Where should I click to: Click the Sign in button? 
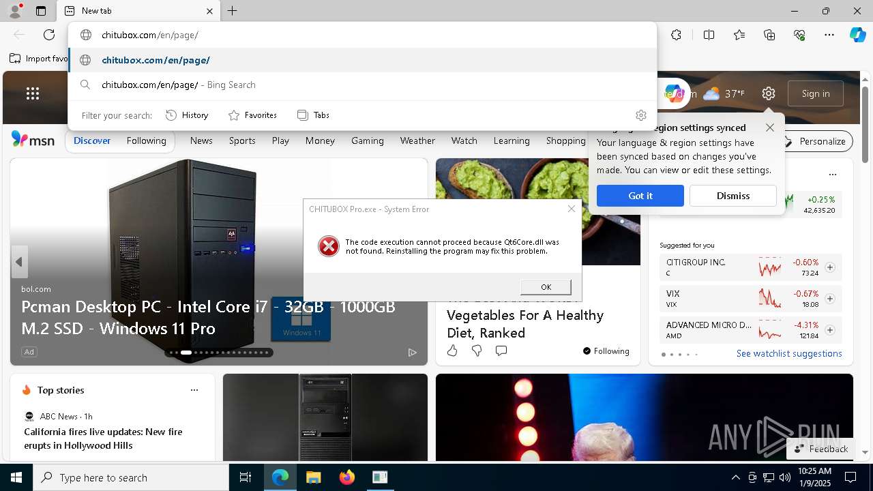coord(816,93)
